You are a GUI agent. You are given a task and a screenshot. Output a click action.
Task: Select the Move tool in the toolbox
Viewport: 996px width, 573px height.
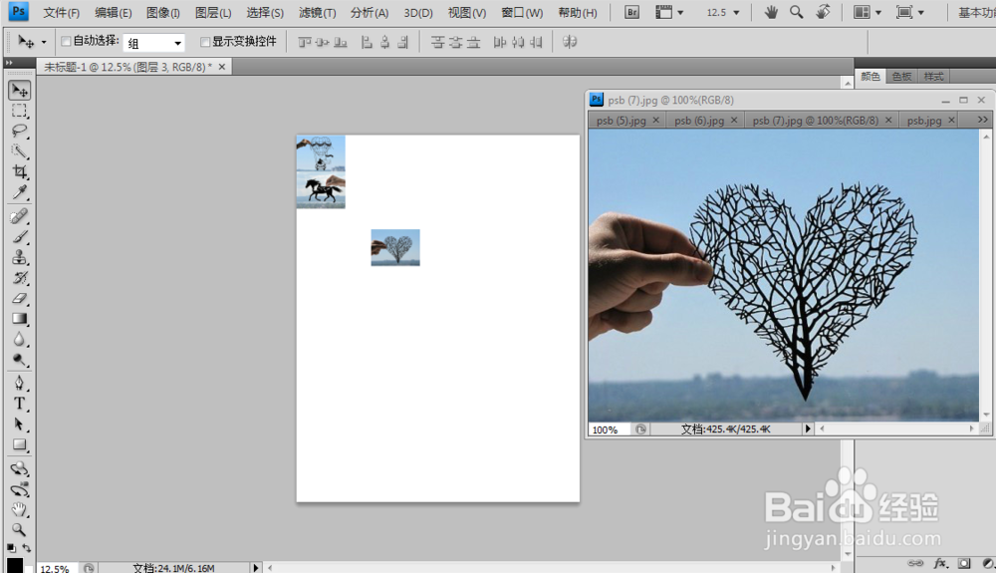(20, 91)
